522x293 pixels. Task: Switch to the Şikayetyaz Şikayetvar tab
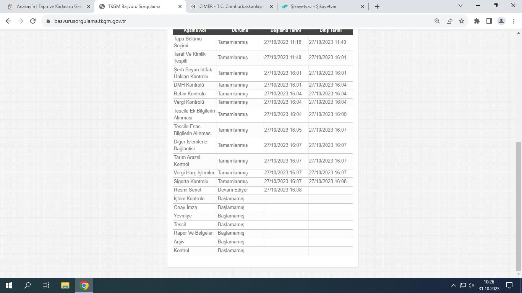click(323, 6)
